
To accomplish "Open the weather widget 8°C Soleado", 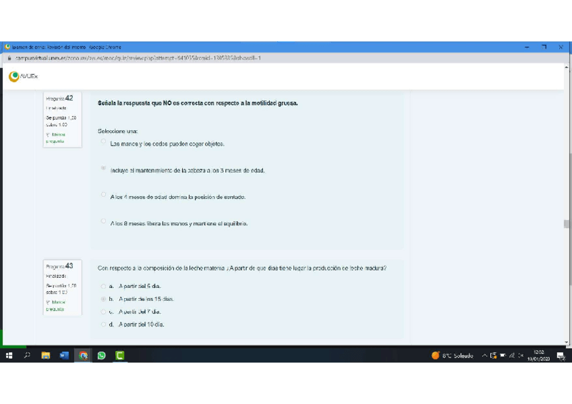I will click(452, 355).
